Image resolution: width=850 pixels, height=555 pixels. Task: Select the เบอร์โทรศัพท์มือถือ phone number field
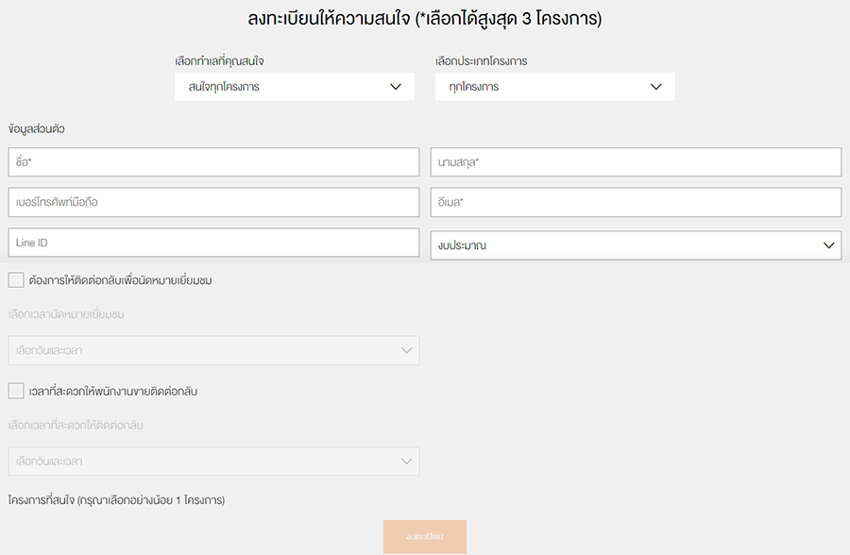(213, 202)
